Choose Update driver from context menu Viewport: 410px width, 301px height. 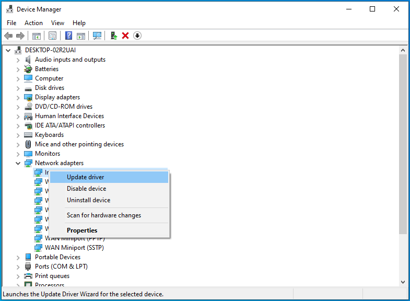(x=109, y=177)
